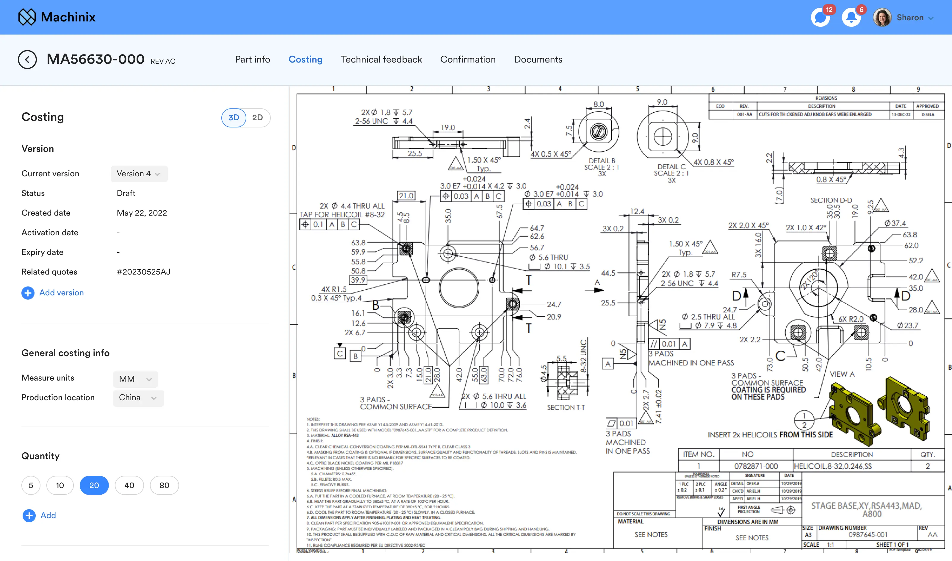Viewport: 952px width, 561px height.
Task: Select quantity 5
Action: 31,485
